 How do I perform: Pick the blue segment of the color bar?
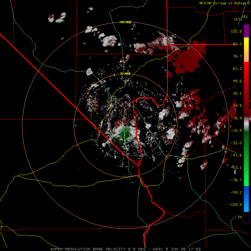pyautogui.click(x=246, y=199)
